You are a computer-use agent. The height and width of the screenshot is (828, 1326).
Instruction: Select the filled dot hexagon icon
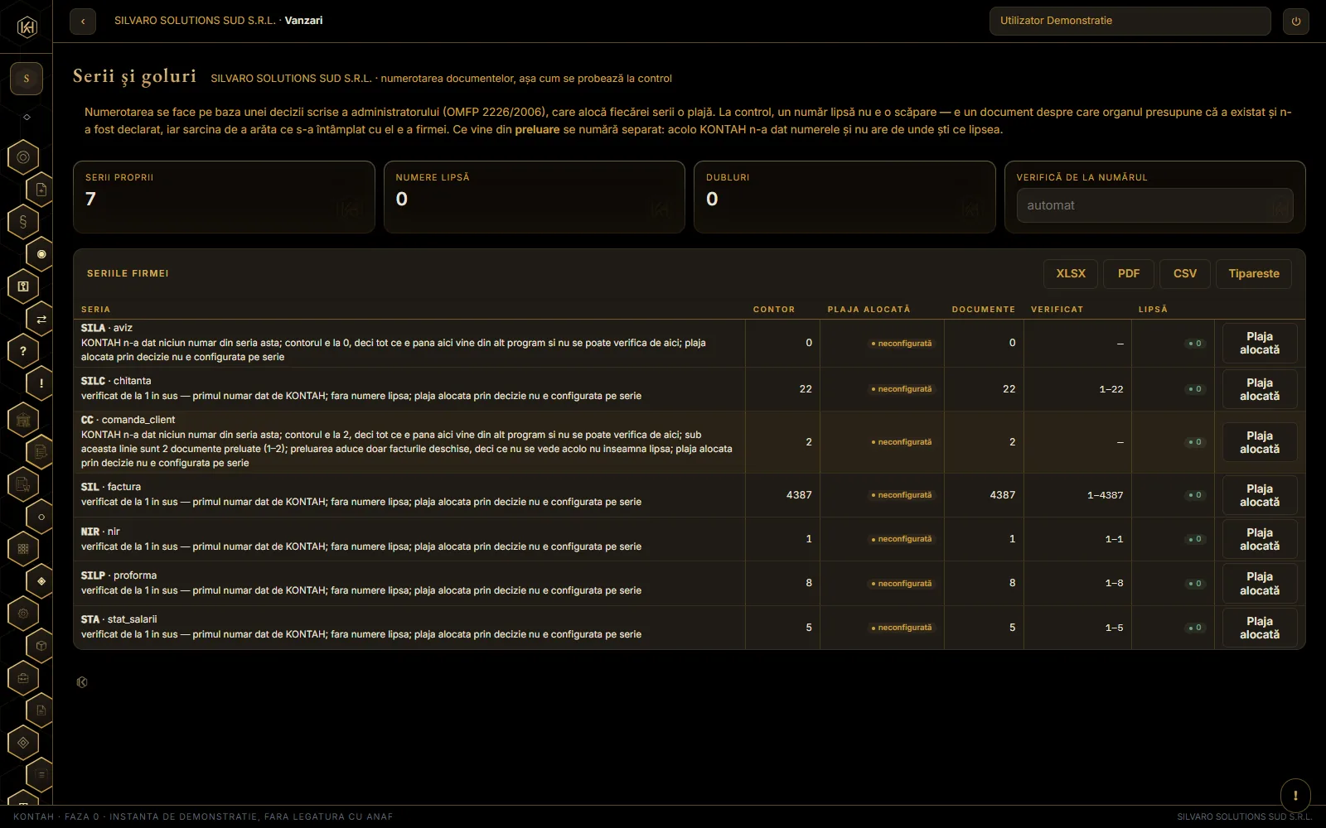(41, 254)
